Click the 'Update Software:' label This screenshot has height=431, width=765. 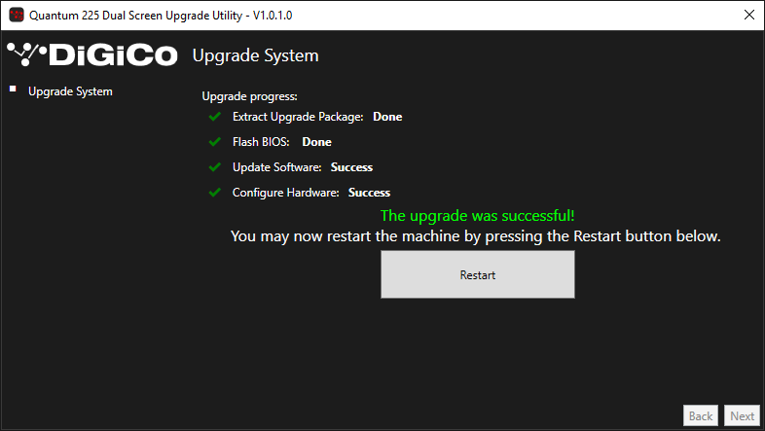(276, 167)
